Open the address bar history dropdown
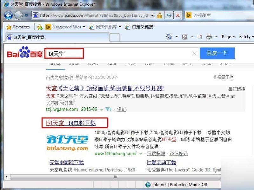The width and height of the screenshot is (254, 190). point(152,15)
